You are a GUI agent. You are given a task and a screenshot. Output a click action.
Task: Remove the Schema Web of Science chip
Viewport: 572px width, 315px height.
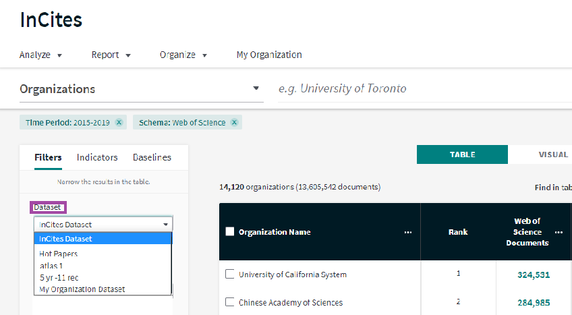[x=235, y=123]
